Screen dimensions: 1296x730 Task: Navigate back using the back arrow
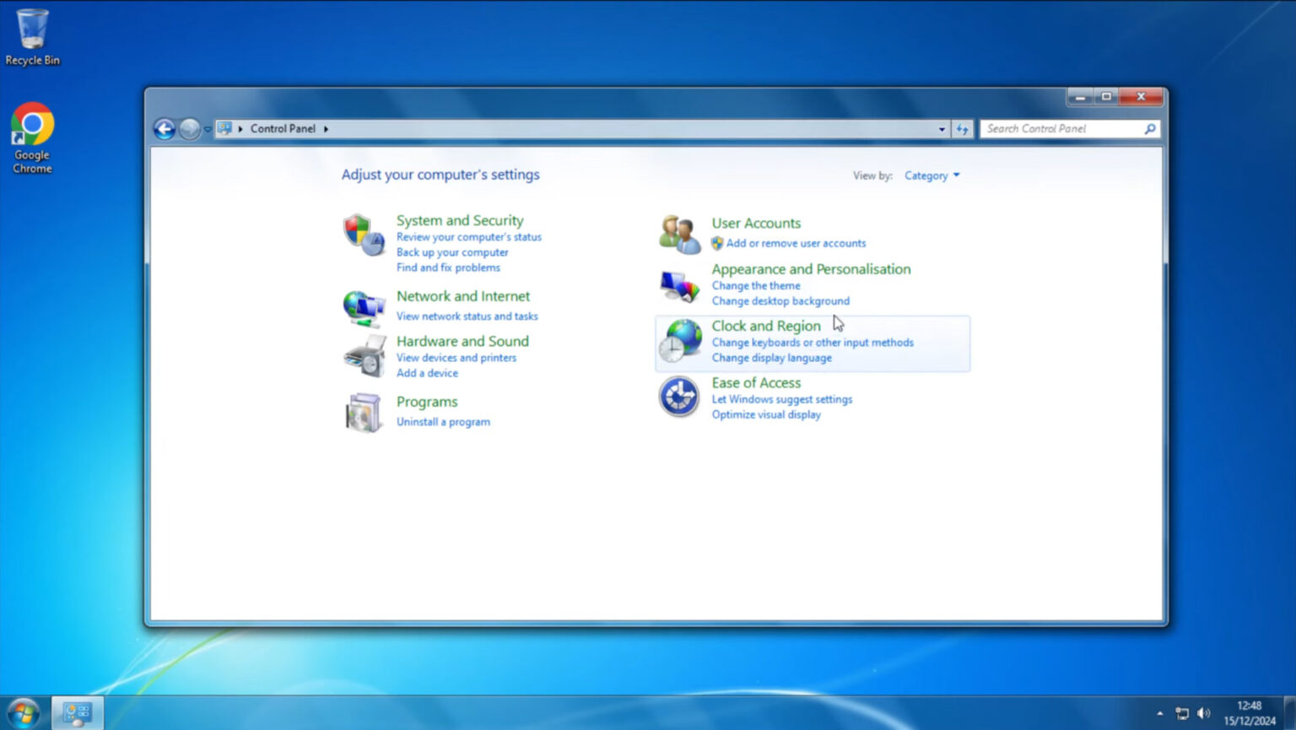(x=165, y=128)
